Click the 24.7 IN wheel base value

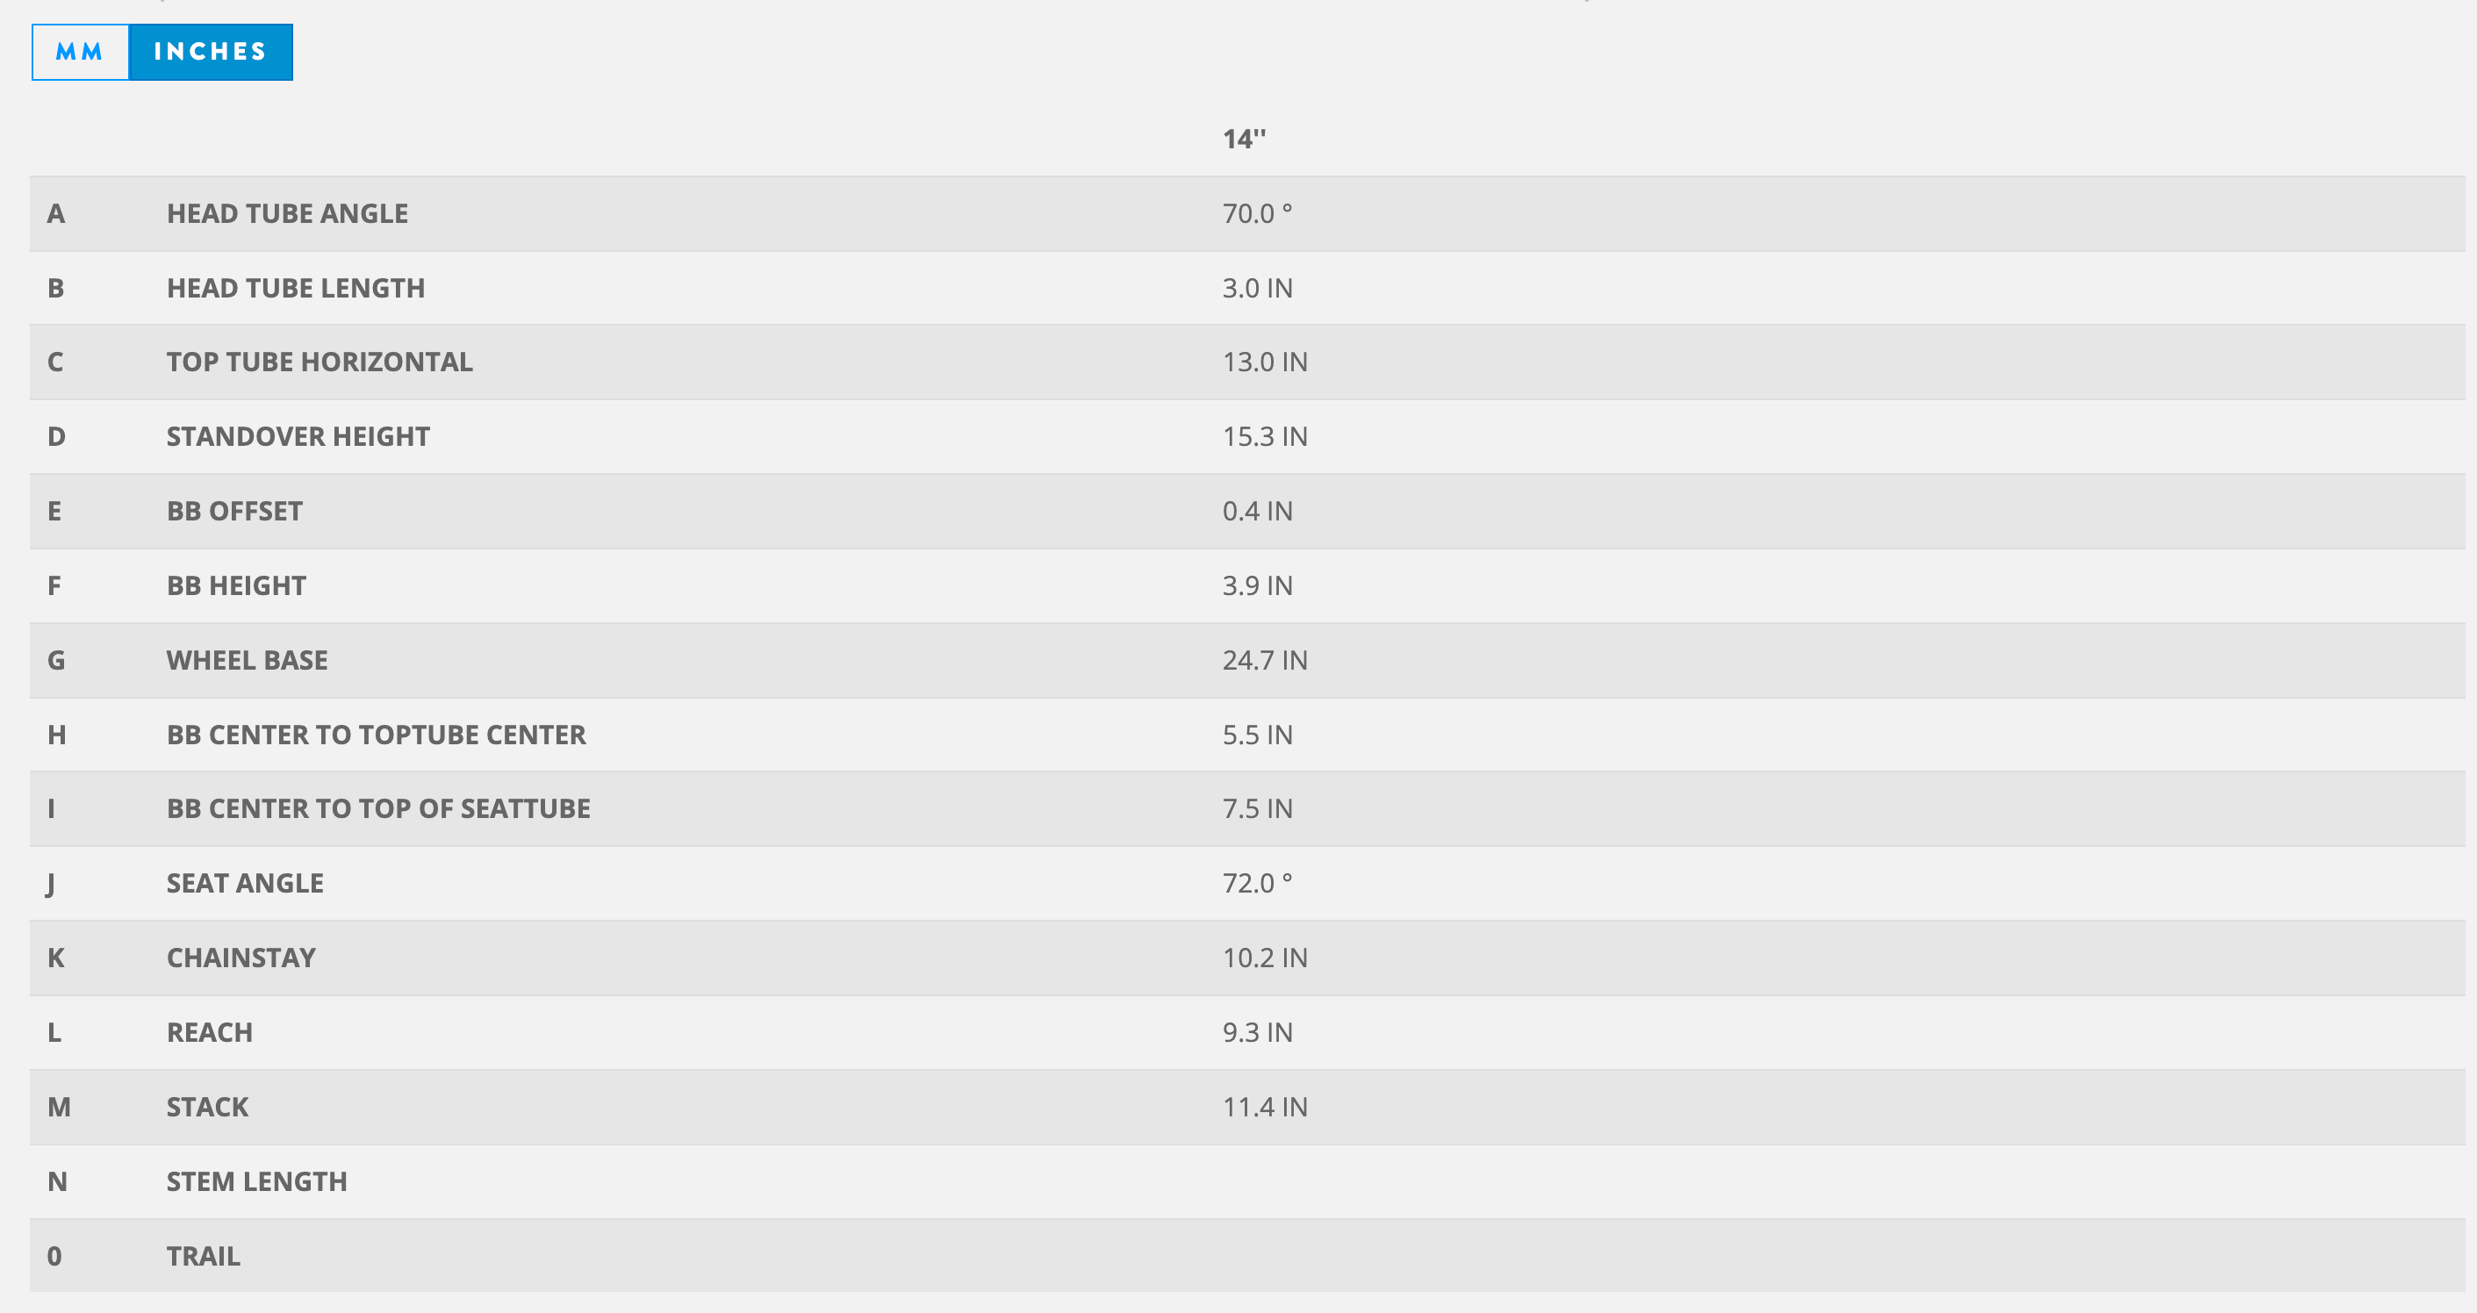pos(1265,660)
